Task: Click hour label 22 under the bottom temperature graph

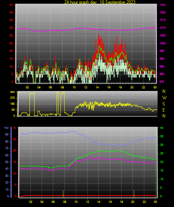Action: click(144, 202)
